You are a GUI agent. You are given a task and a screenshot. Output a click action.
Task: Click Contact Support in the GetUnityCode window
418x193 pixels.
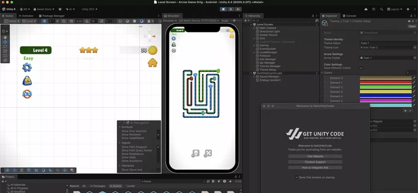pos(315,162)
